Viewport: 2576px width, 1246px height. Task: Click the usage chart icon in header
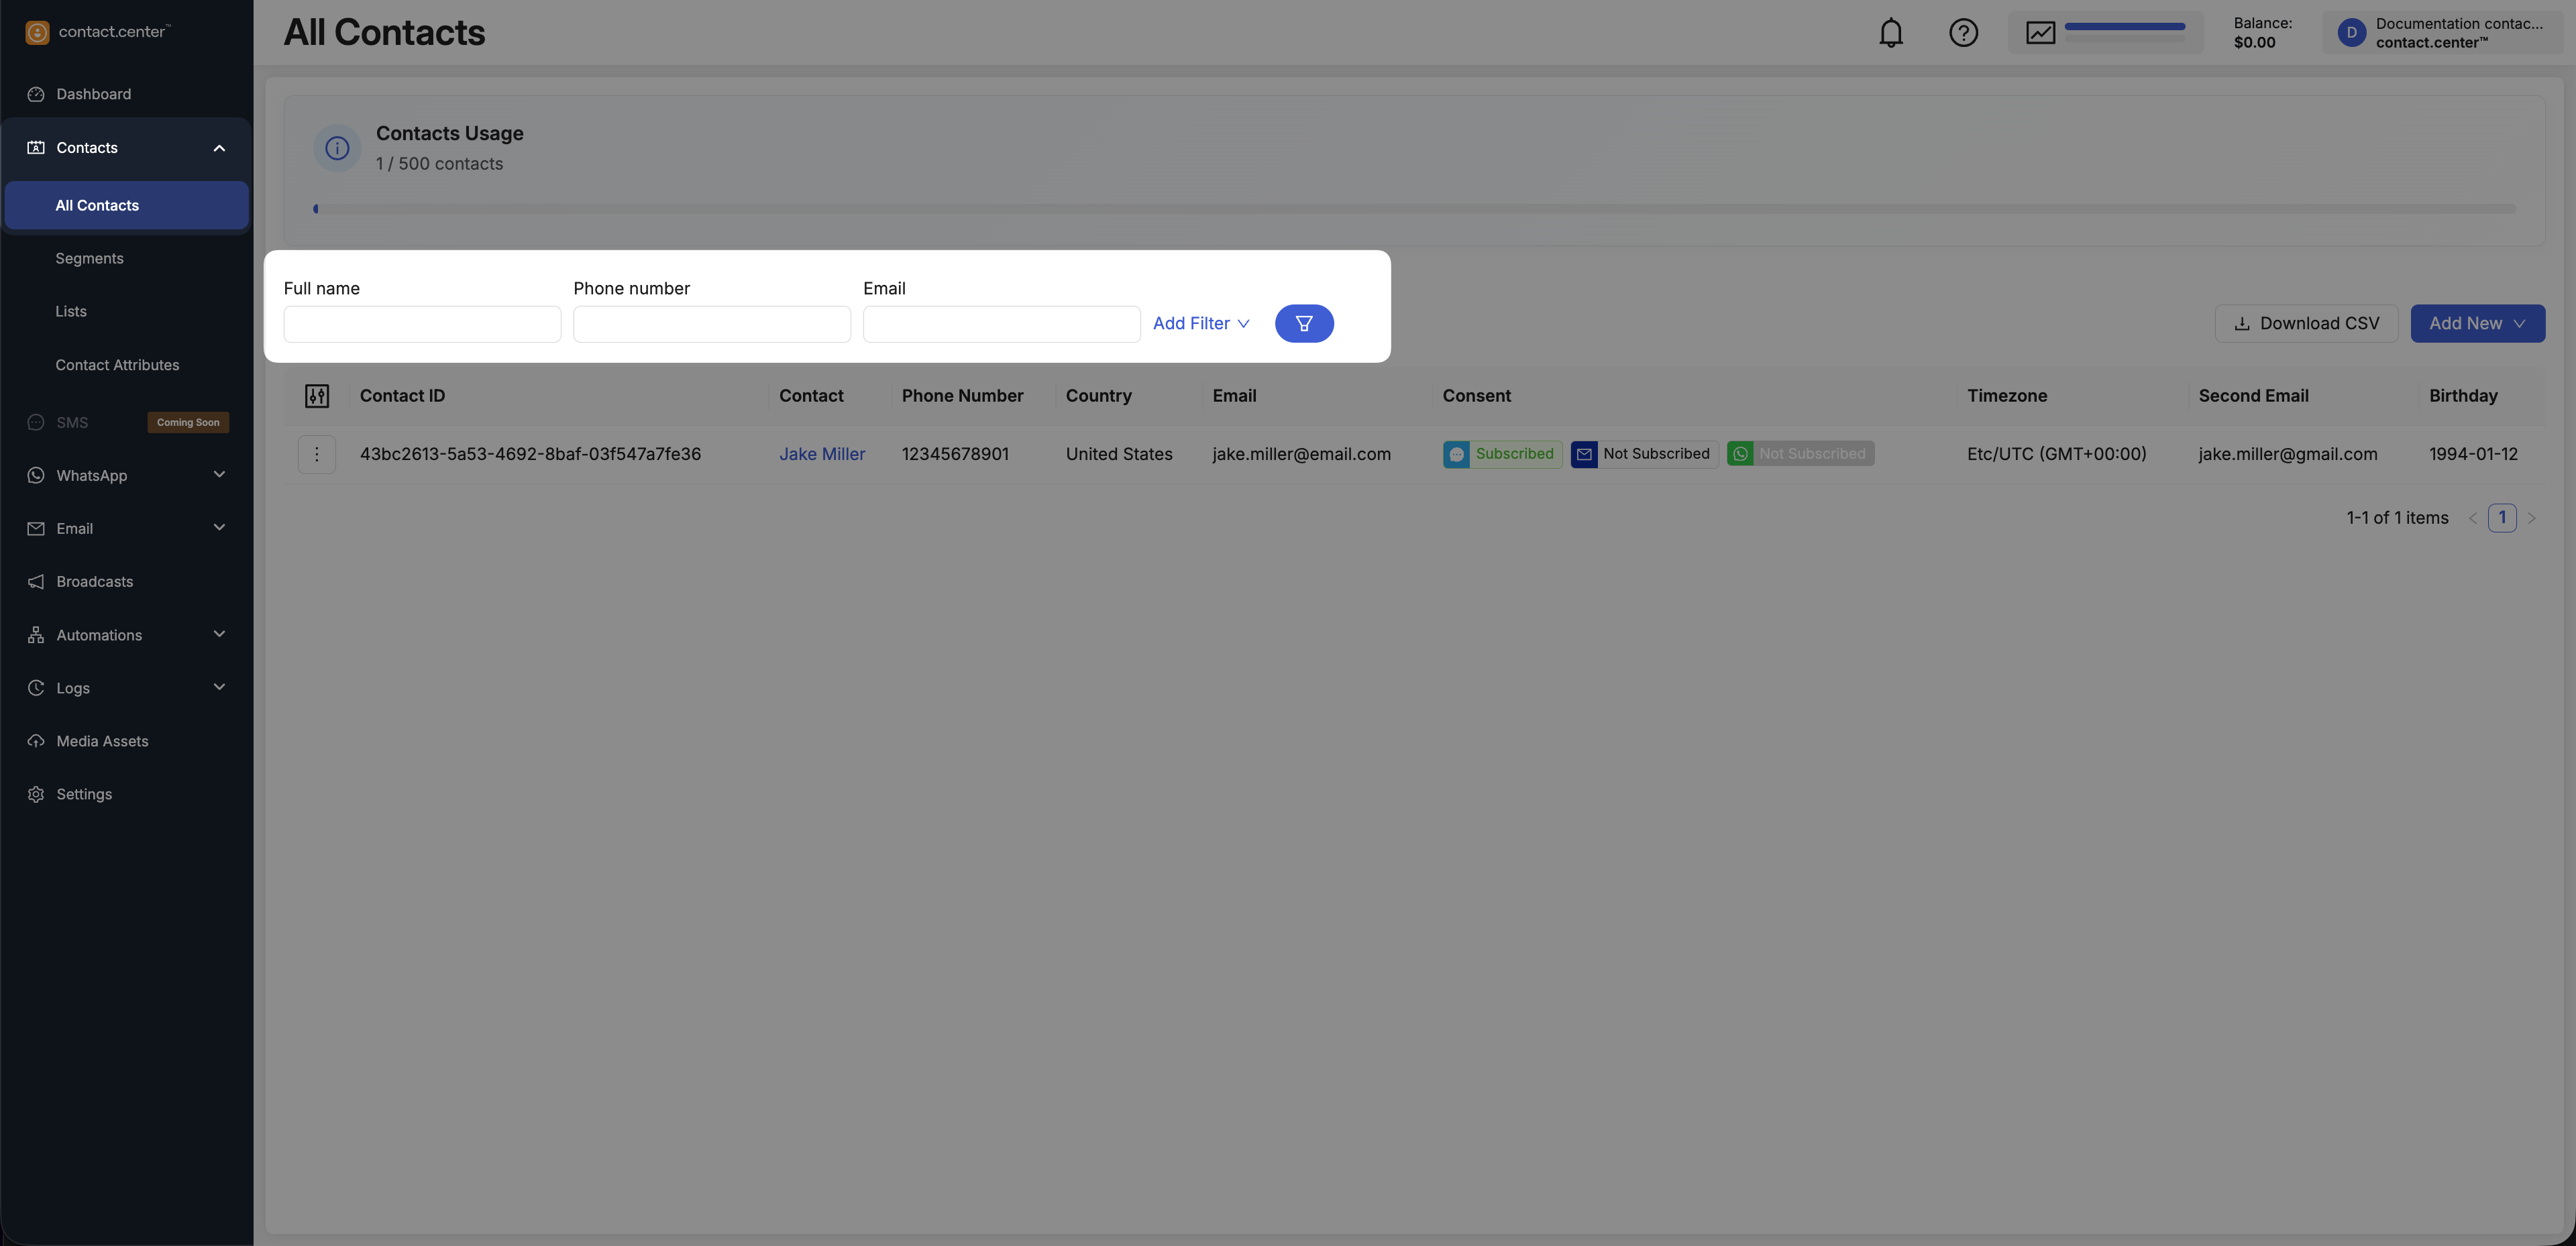(x=2040, y=33)
